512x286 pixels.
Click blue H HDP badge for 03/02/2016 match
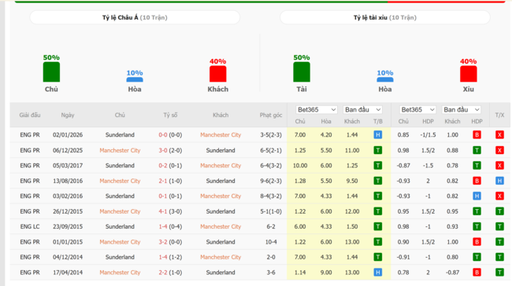477,196
